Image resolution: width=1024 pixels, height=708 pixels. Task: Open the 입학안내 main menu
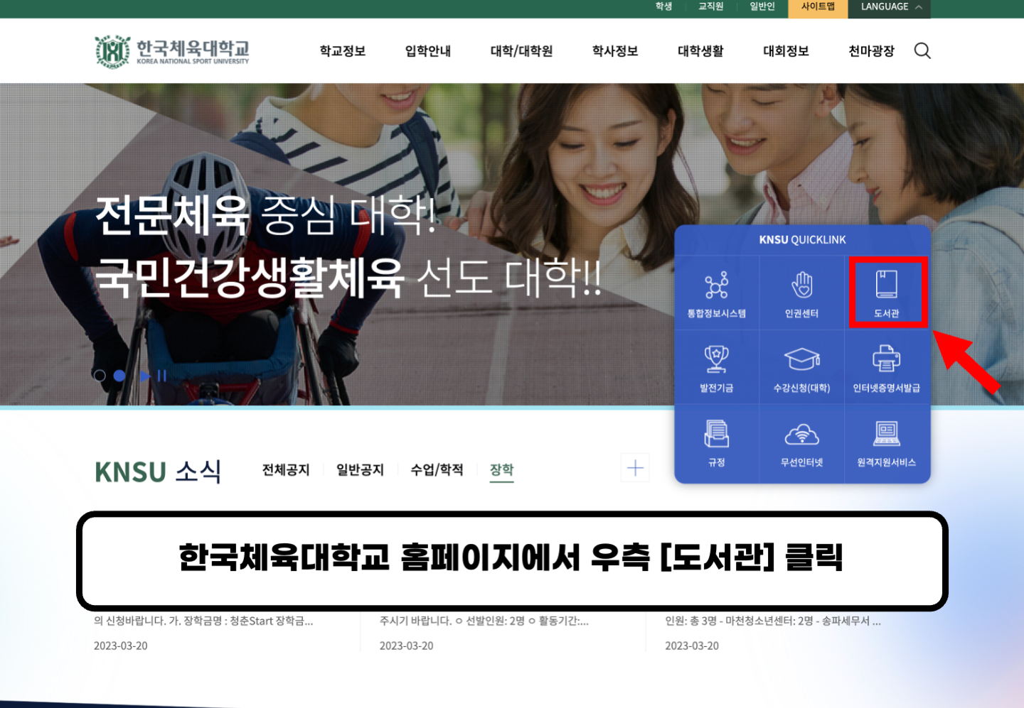[x=428, y=51]
